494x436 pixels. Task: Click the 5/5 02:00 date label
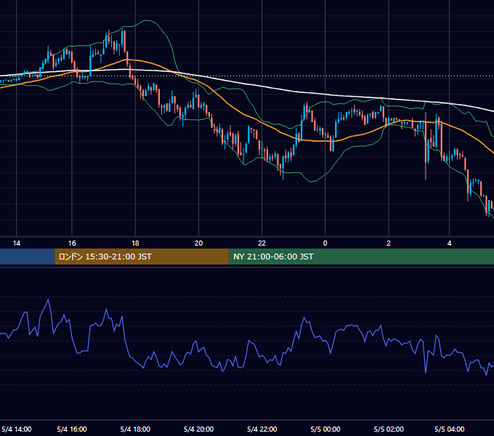tap(389, 429)
